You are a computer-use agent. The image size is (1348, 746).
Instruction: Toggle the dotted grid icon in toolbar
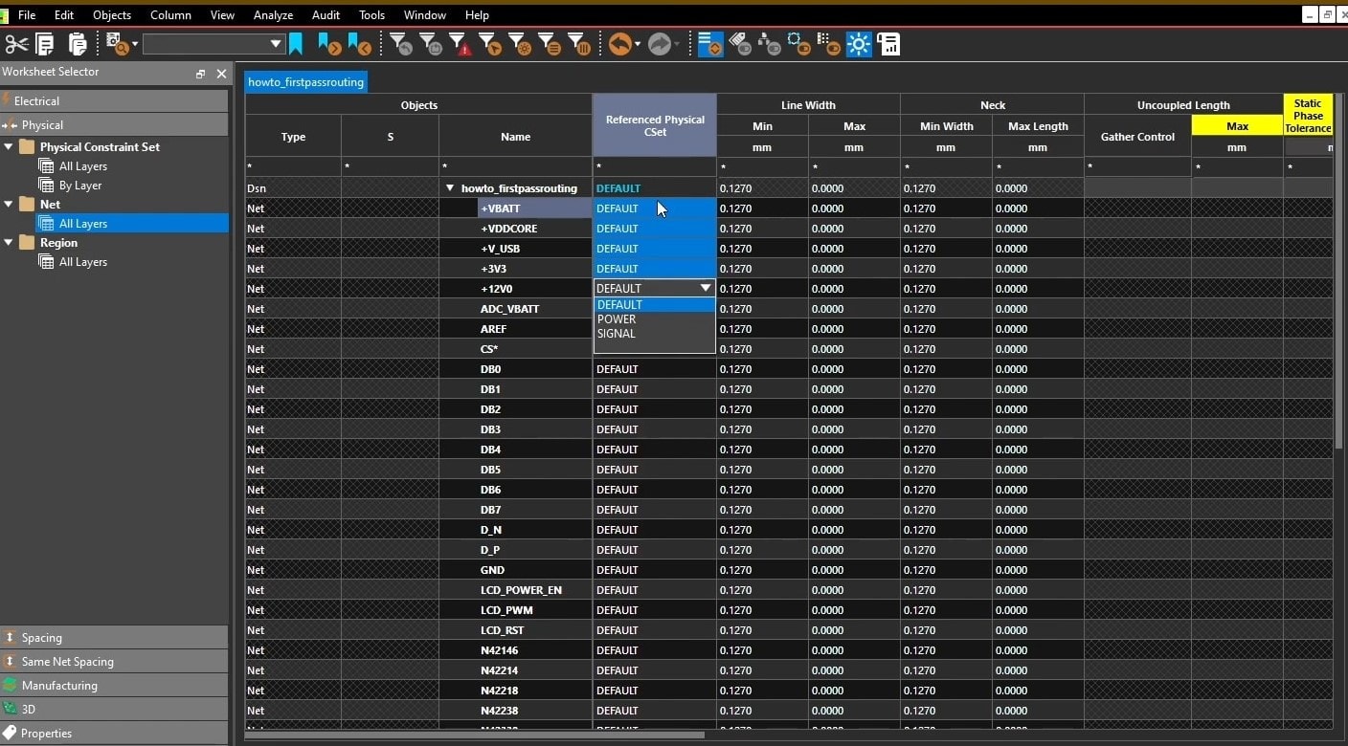click(x=828, y=44)
